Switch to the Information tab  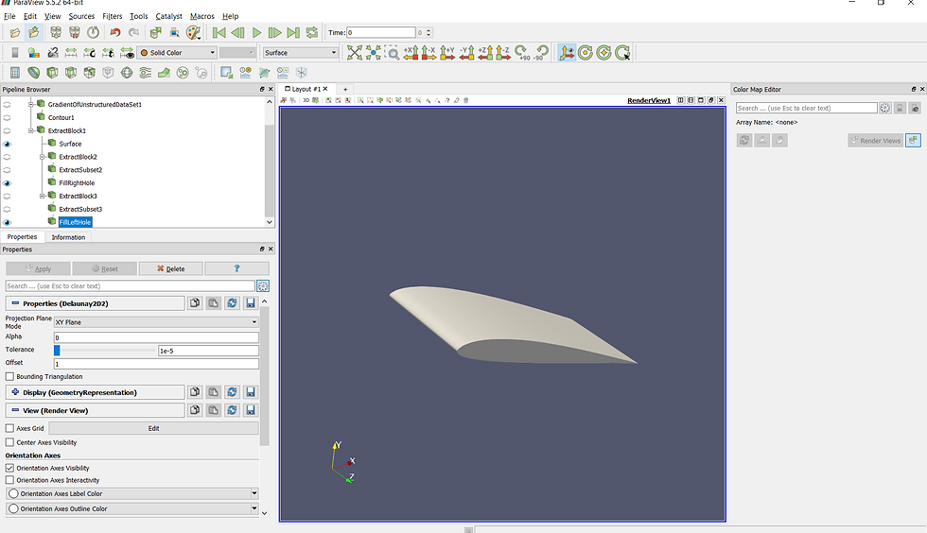click(68, 237)
